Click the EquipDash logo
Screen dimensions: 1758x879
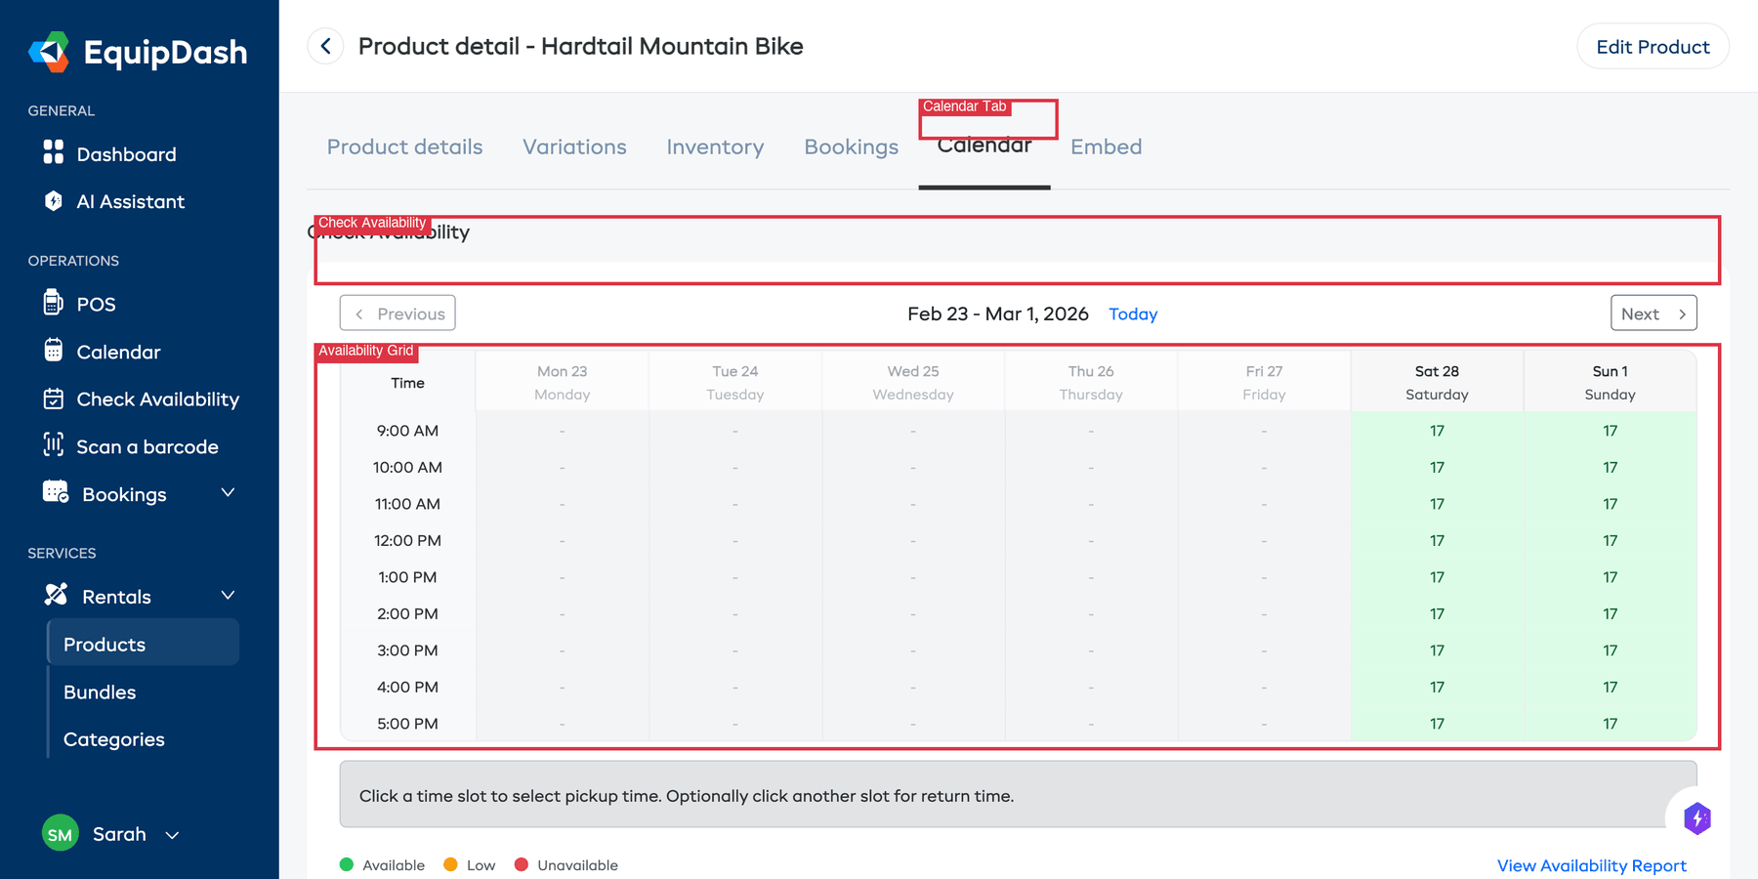[137, 52]
